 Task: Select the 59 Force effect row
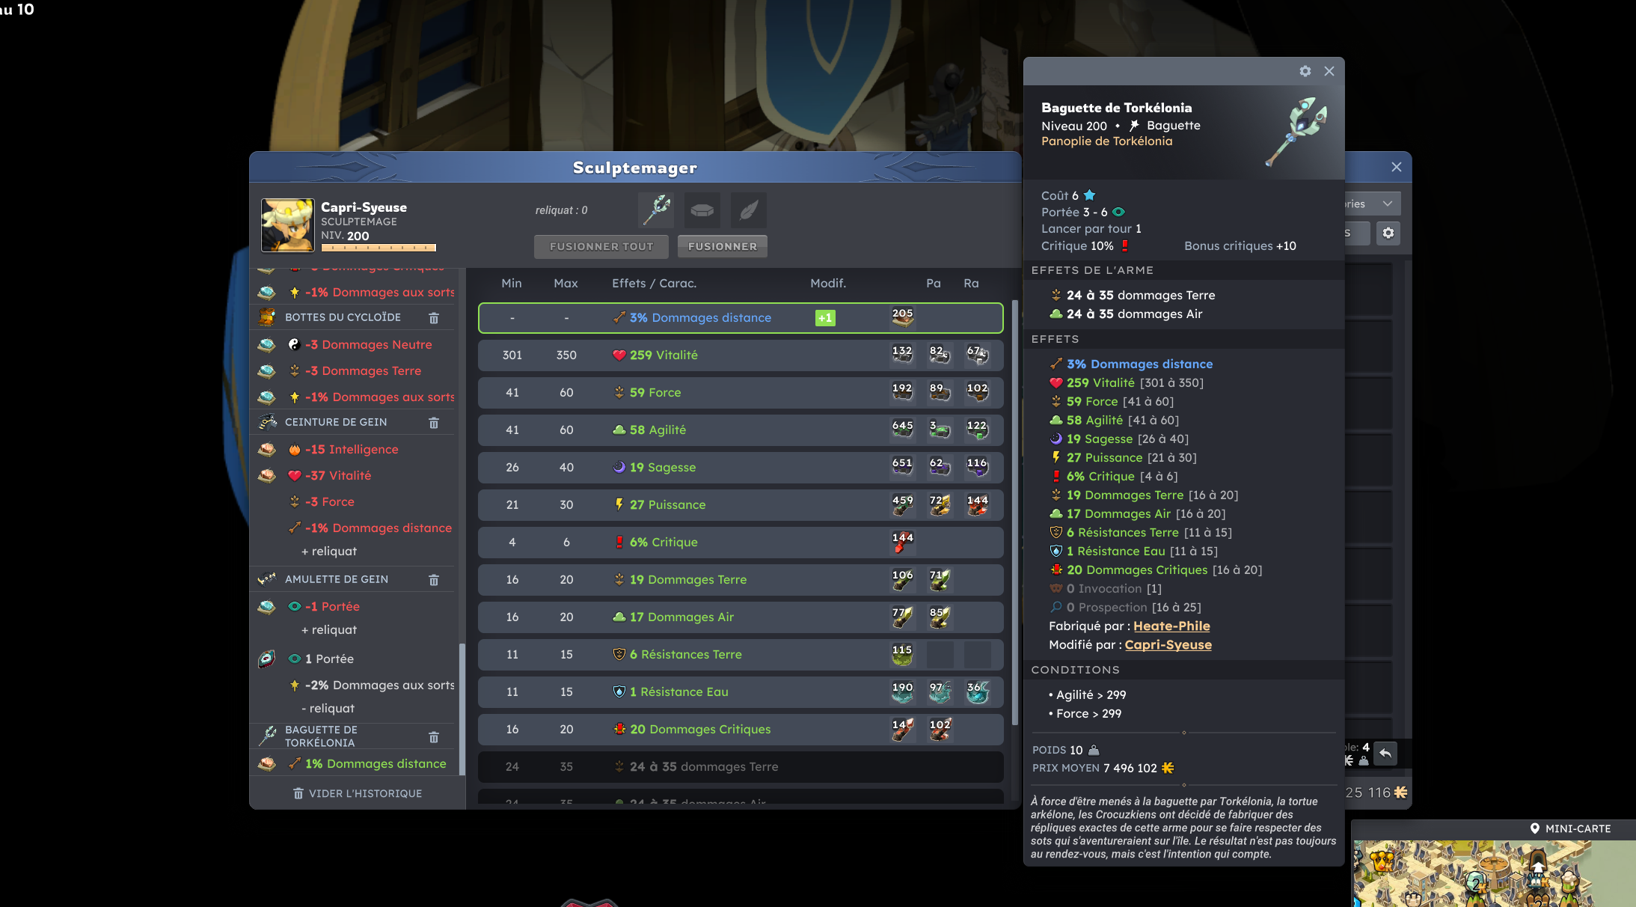[741, 393]
